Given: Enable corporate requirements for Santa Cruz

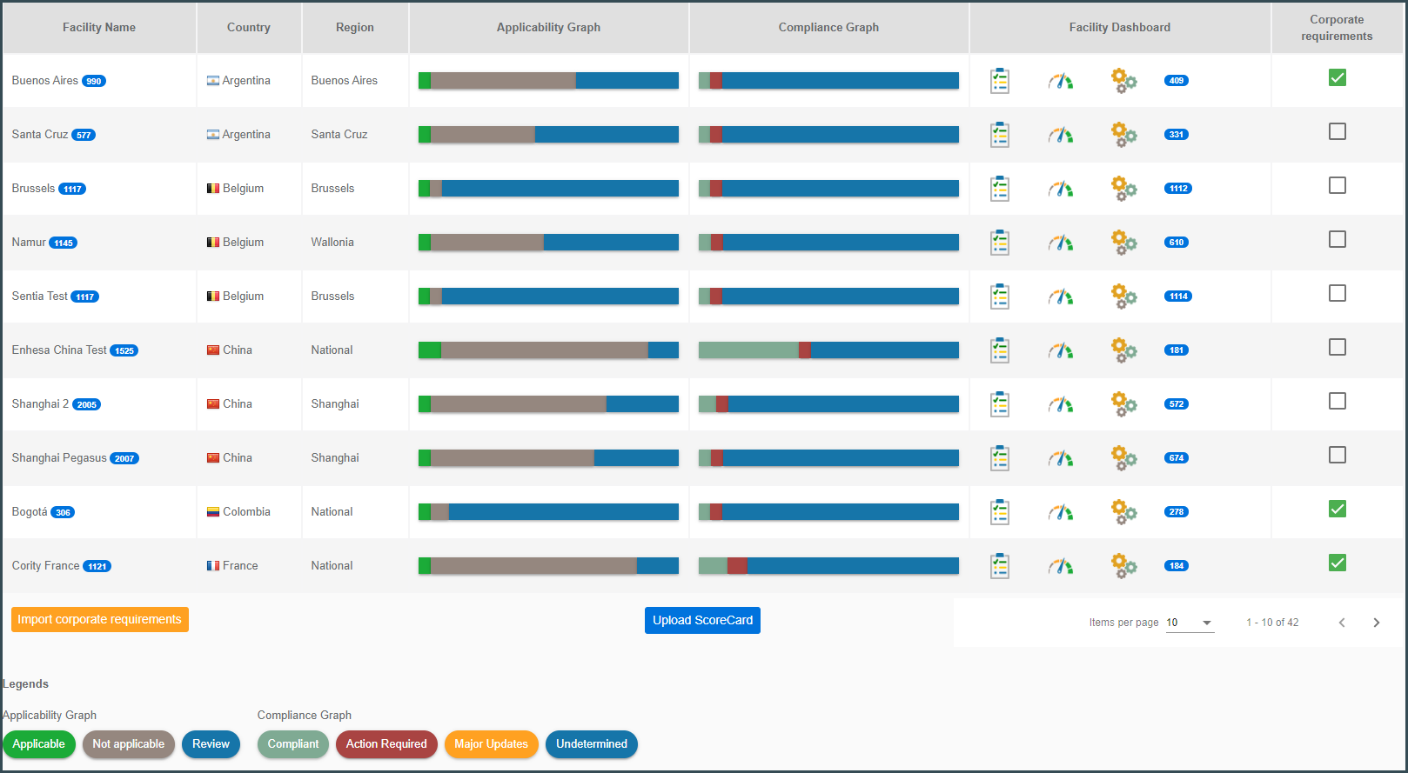Looking at the screenshot, I should (x=1338, y=132).
